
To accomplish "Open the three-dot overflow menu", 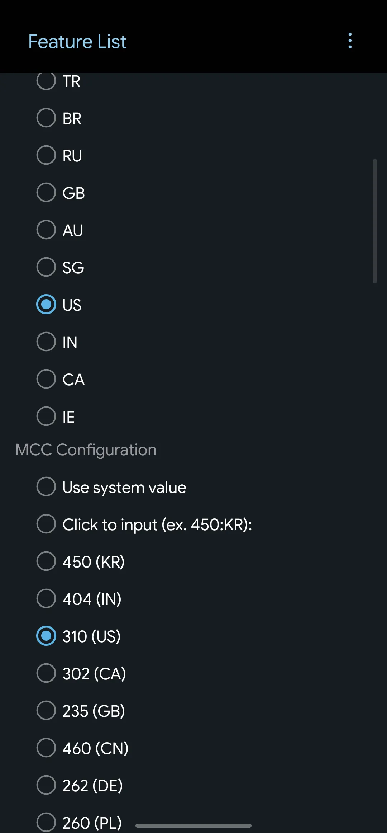I will (x=350, y=41).
